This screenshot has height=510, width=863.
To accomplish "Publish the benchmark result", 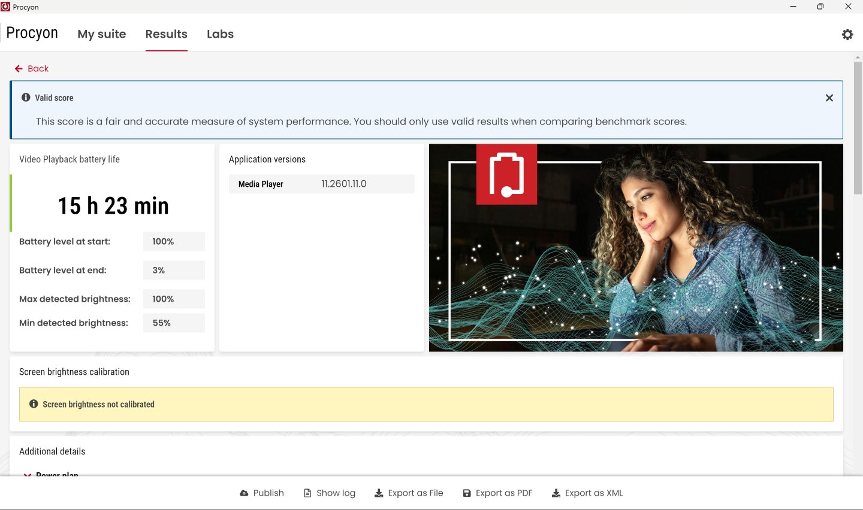I will [x=262, y=493].
